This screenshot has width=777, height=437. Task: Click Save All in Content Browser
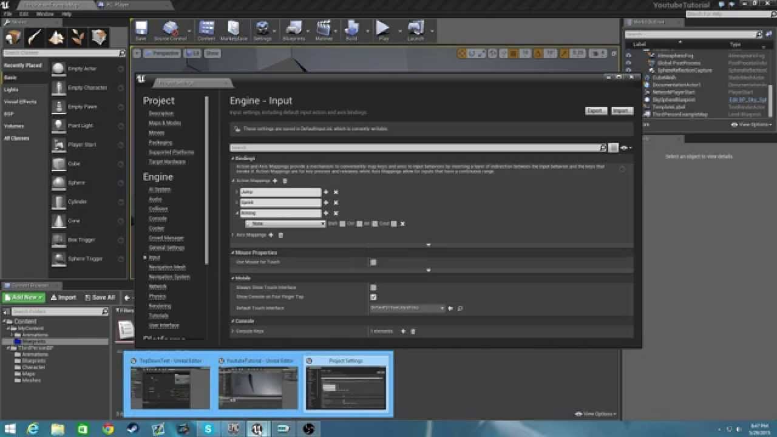coord(100,297)
